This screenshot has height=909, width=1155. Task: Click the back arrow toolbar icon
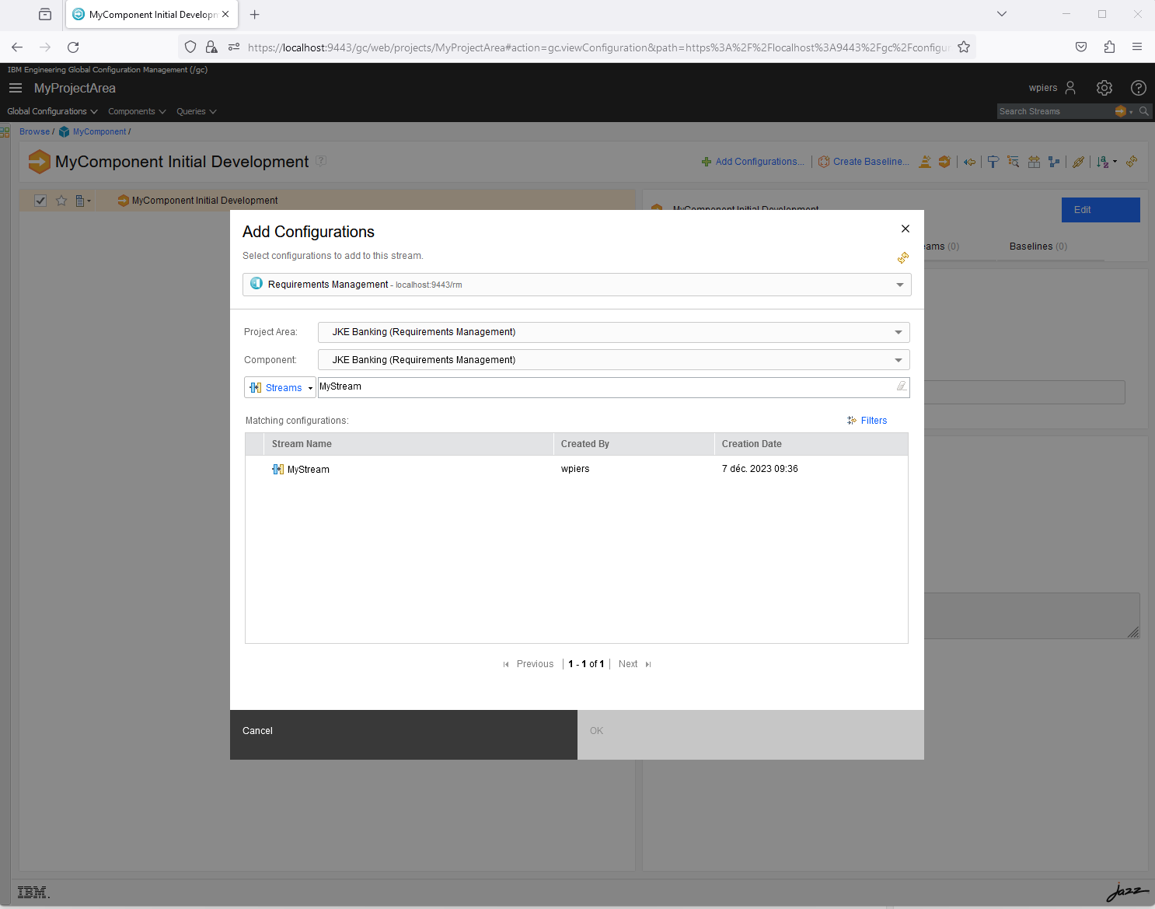click(969, 162)
